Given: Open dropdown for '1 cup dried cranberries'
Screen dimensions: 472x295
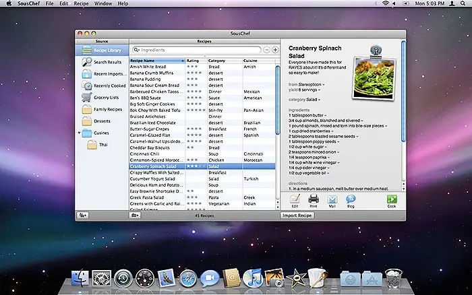Looking at the screenshot, I should [x=332, y=131].
